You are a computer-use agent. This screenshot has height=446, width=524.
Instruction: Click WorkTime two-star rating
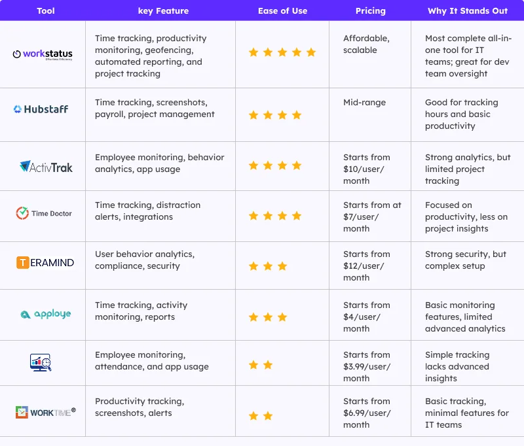click(x=261, y=415)
